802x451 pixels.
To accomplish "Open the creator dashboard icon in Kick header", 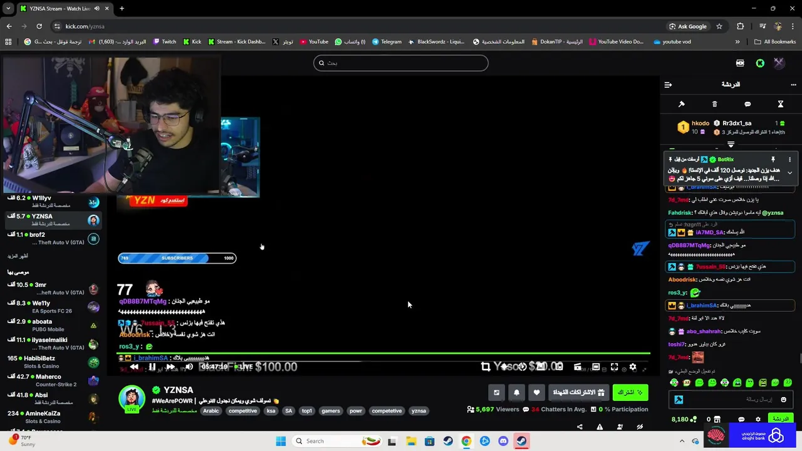I will (x=740, y=63).
